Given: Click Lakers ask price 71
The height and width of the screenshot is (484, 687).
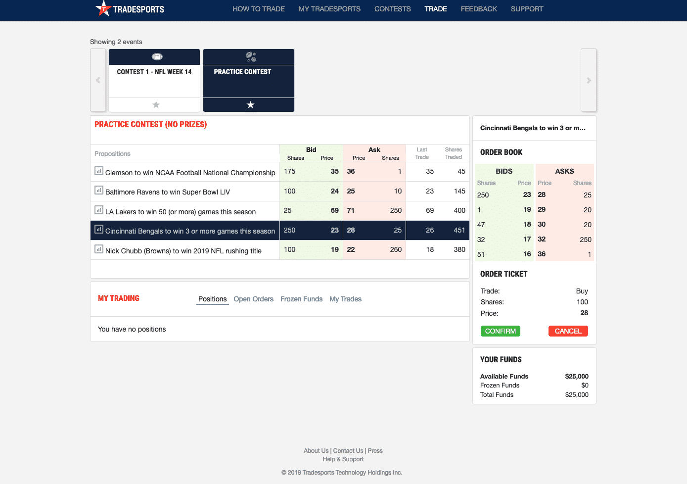Looking at the screenshot, I should pyautogui.click(x=351, y=210).
